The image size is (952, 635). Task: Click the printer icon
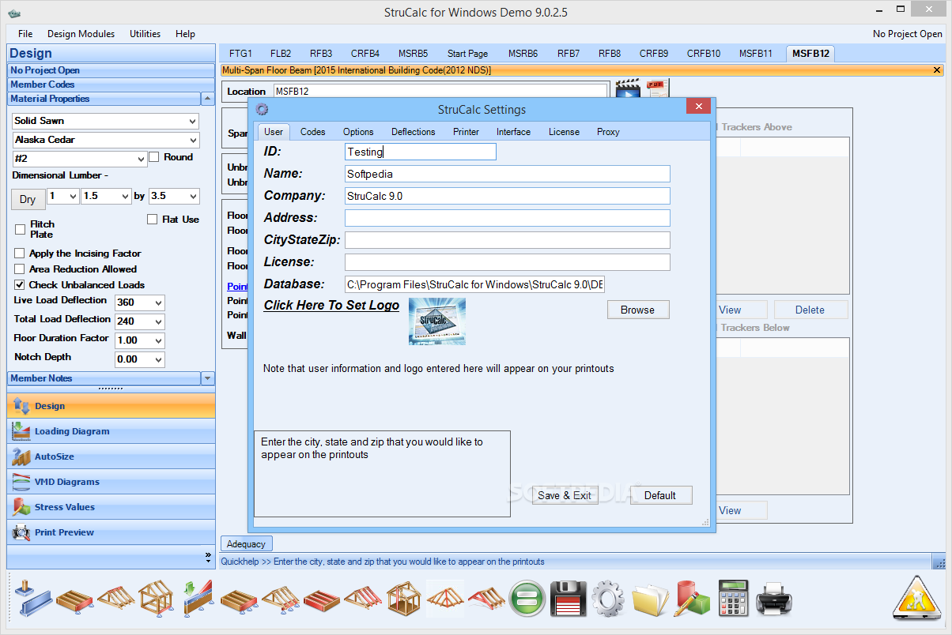(x=774, y=599)
